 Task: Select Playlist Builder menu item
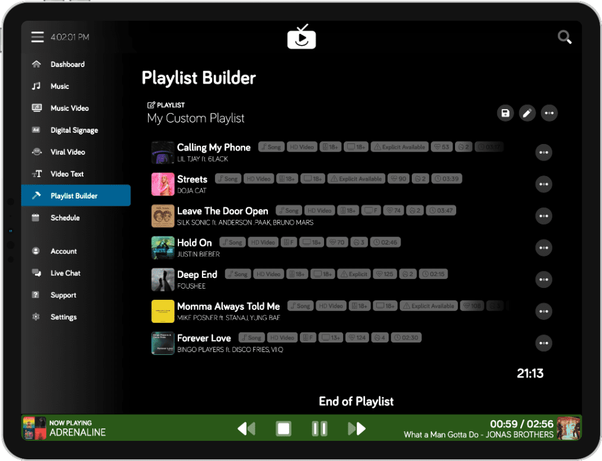[x=76, y=196]
